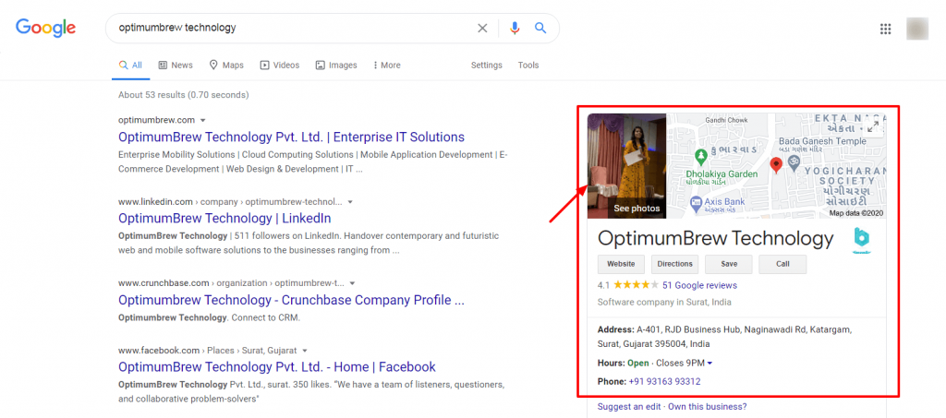Expand the map with arrows icon

pyautogui.click(x=872, y=126)
